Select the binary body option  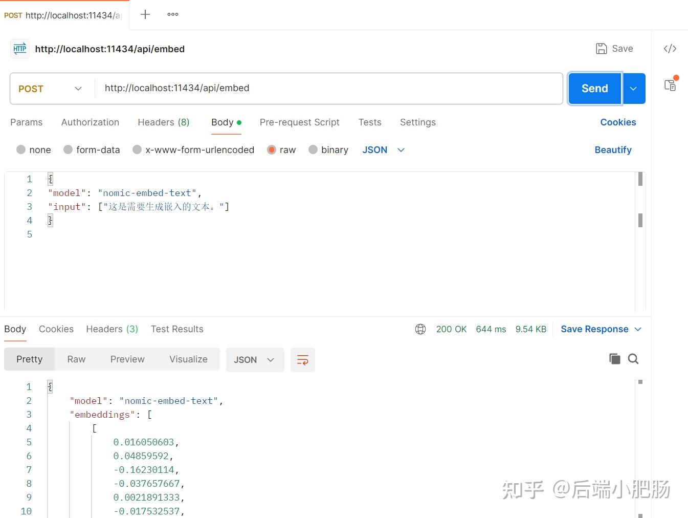[x=313, y=149]
